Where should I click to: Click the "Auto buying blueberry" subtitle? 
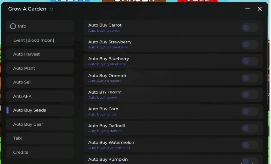[107, 64]
